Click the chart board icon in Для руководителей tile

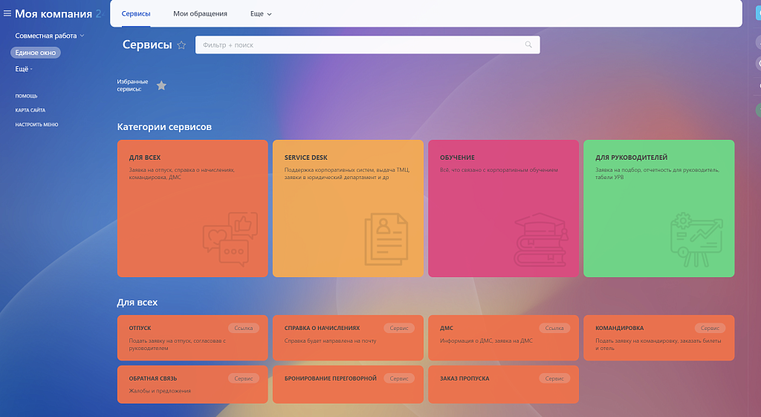pyautogui.click(x=696, y=239)
